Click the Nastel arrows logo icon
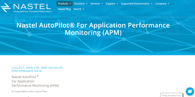Viewport: 195px width, 97px height. pos(6,8)
